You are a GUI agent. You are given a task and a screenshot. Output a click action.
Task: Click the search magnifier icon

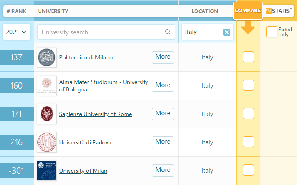168,32
